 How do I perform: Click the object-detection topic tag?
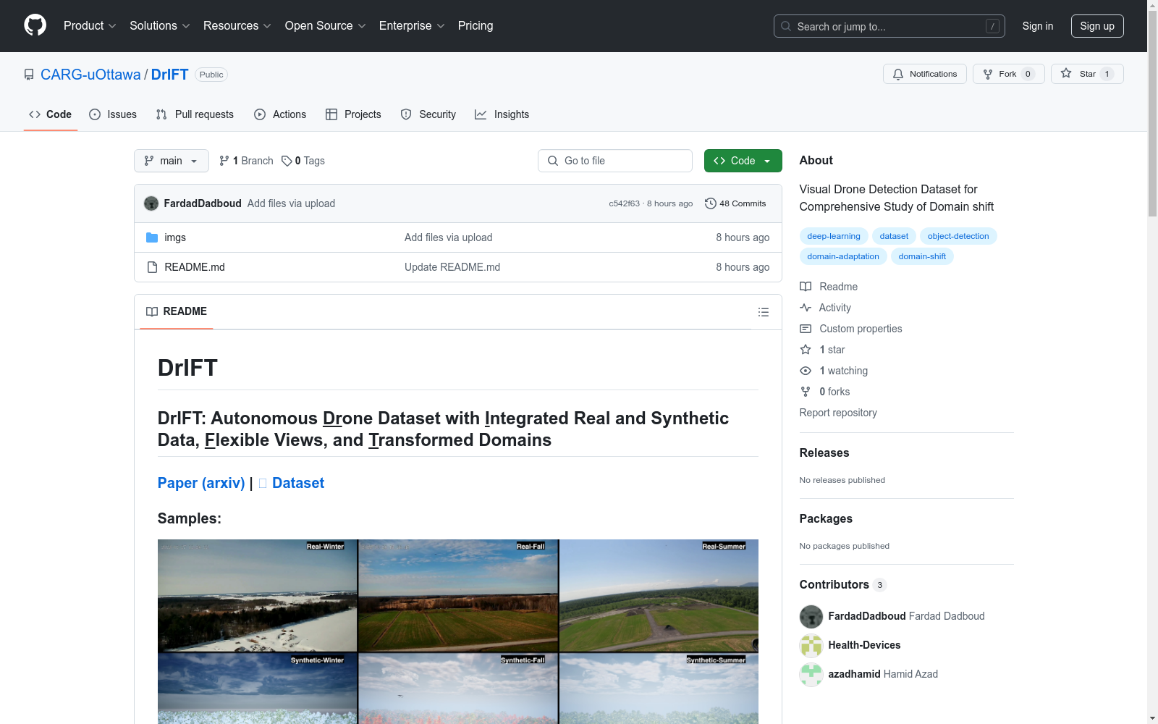[958, 236]
